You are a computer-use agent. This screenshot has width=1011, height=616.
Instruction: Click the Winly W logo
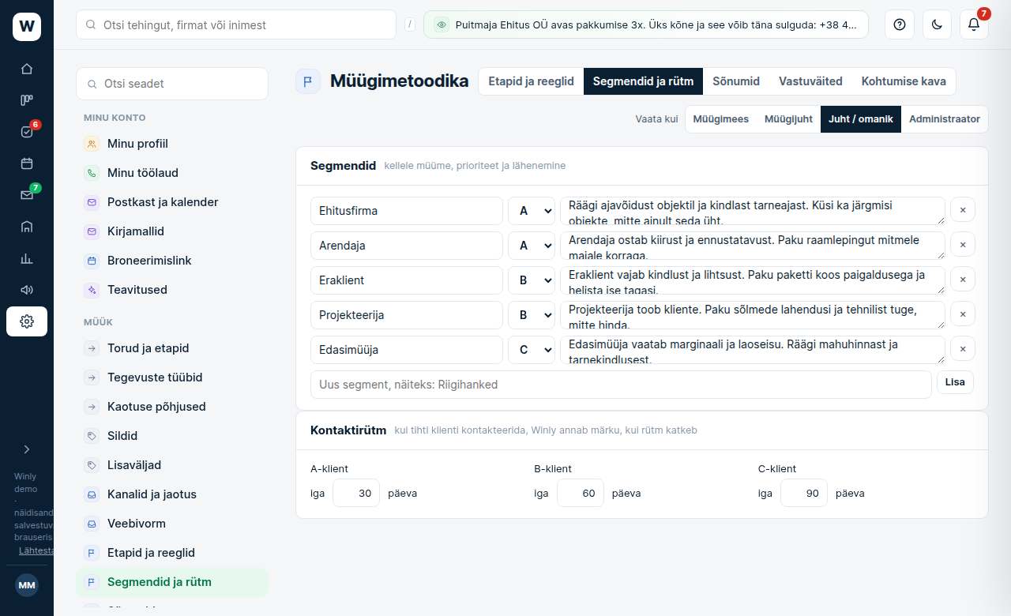(27, 27)
